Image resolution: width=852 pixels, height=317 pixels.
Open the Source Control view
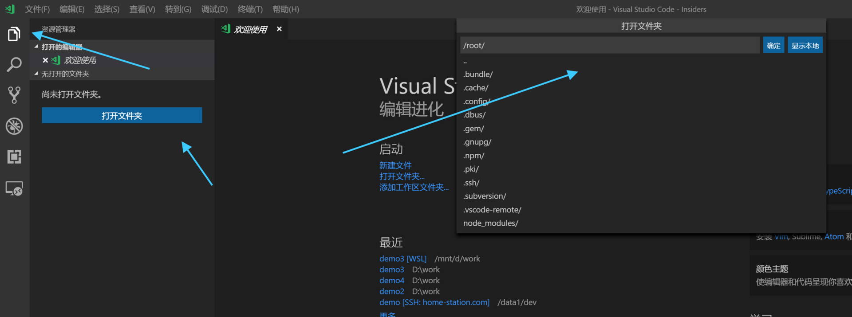[x=14, y=95]
